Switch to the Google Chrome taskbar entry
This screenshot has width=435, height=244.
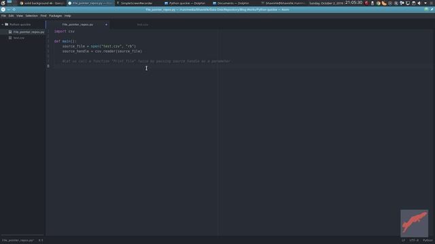coord(42,3)
